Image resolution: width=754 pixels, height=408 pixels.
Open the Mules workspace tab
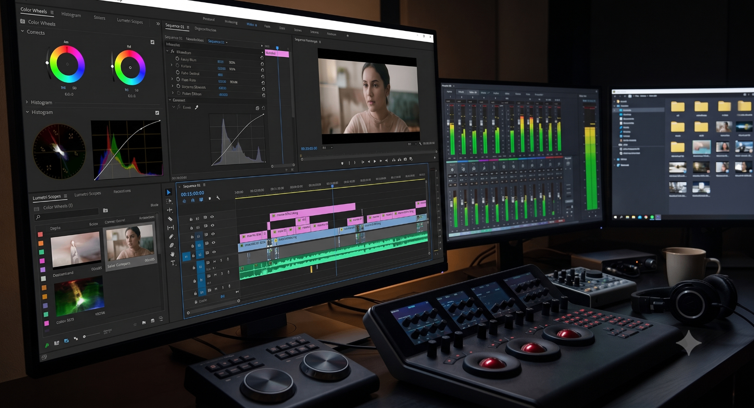coord(252,24)
